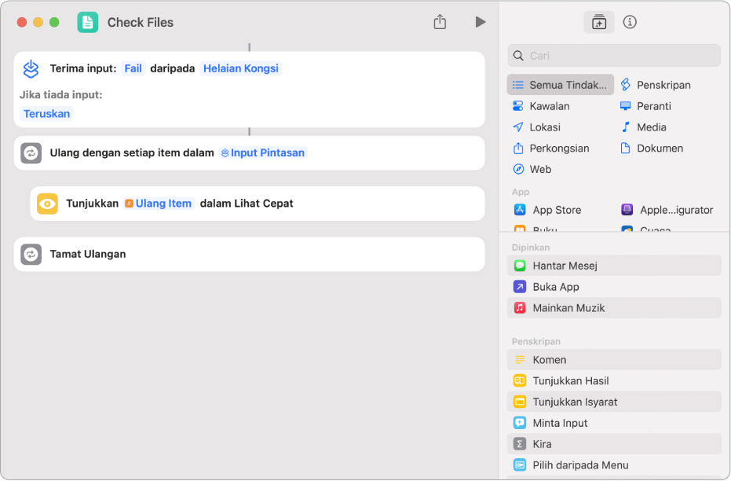Choose the Web category

tap(532, 169)
